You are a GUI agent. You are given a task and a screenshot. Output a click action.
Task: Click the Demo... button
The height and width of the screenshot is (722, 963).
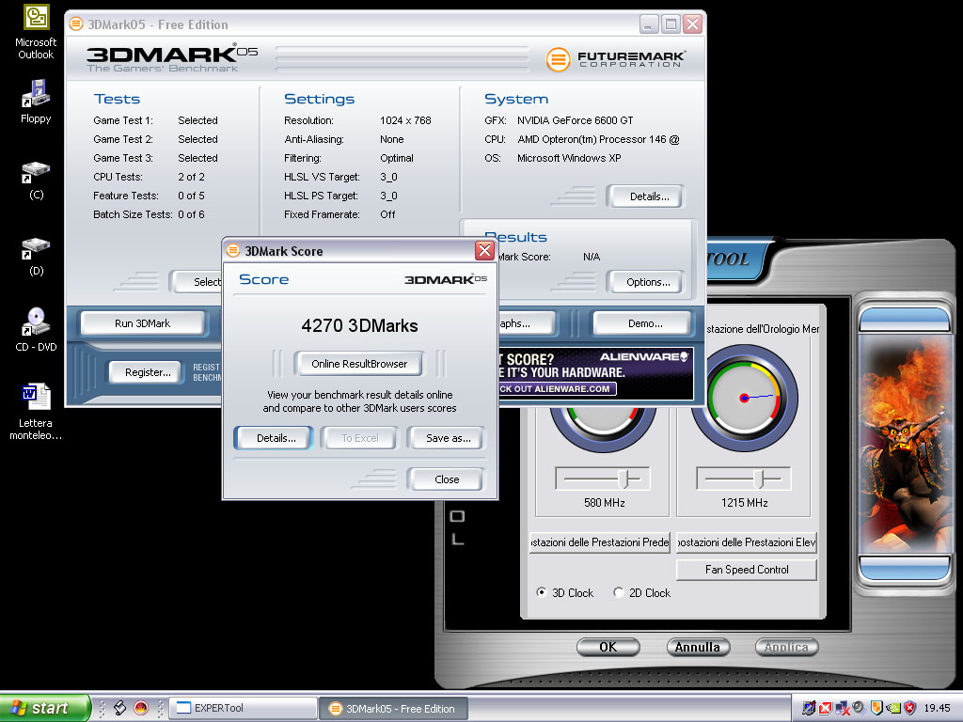(645, 323)
